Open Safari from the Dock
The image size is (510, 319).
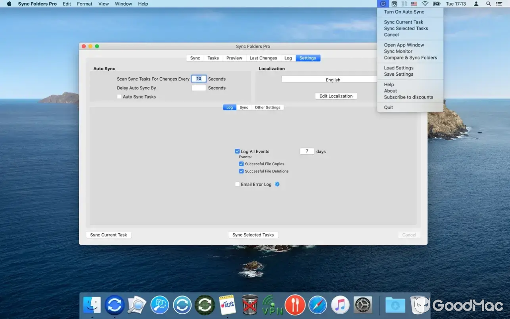[318, 305]
